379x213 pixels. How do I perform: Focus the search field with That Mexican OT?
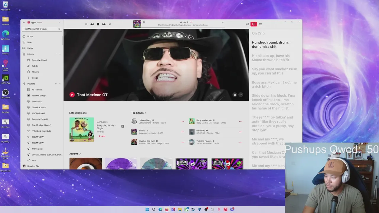(x=42, y=29)
